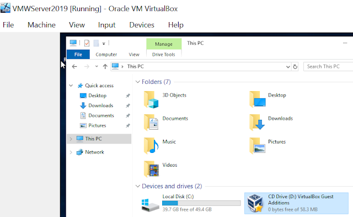The height and width of the screenshot is (217, 353).
Task: Click the pin icon beside Desktop
Action: [128, 96]
